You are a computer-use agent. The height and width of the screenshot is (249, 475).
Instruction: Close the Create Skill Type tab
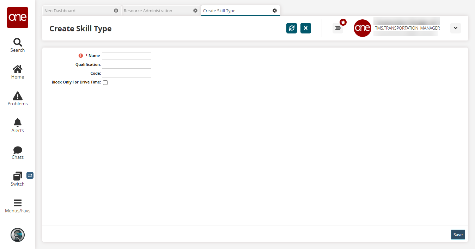point(275,11)
